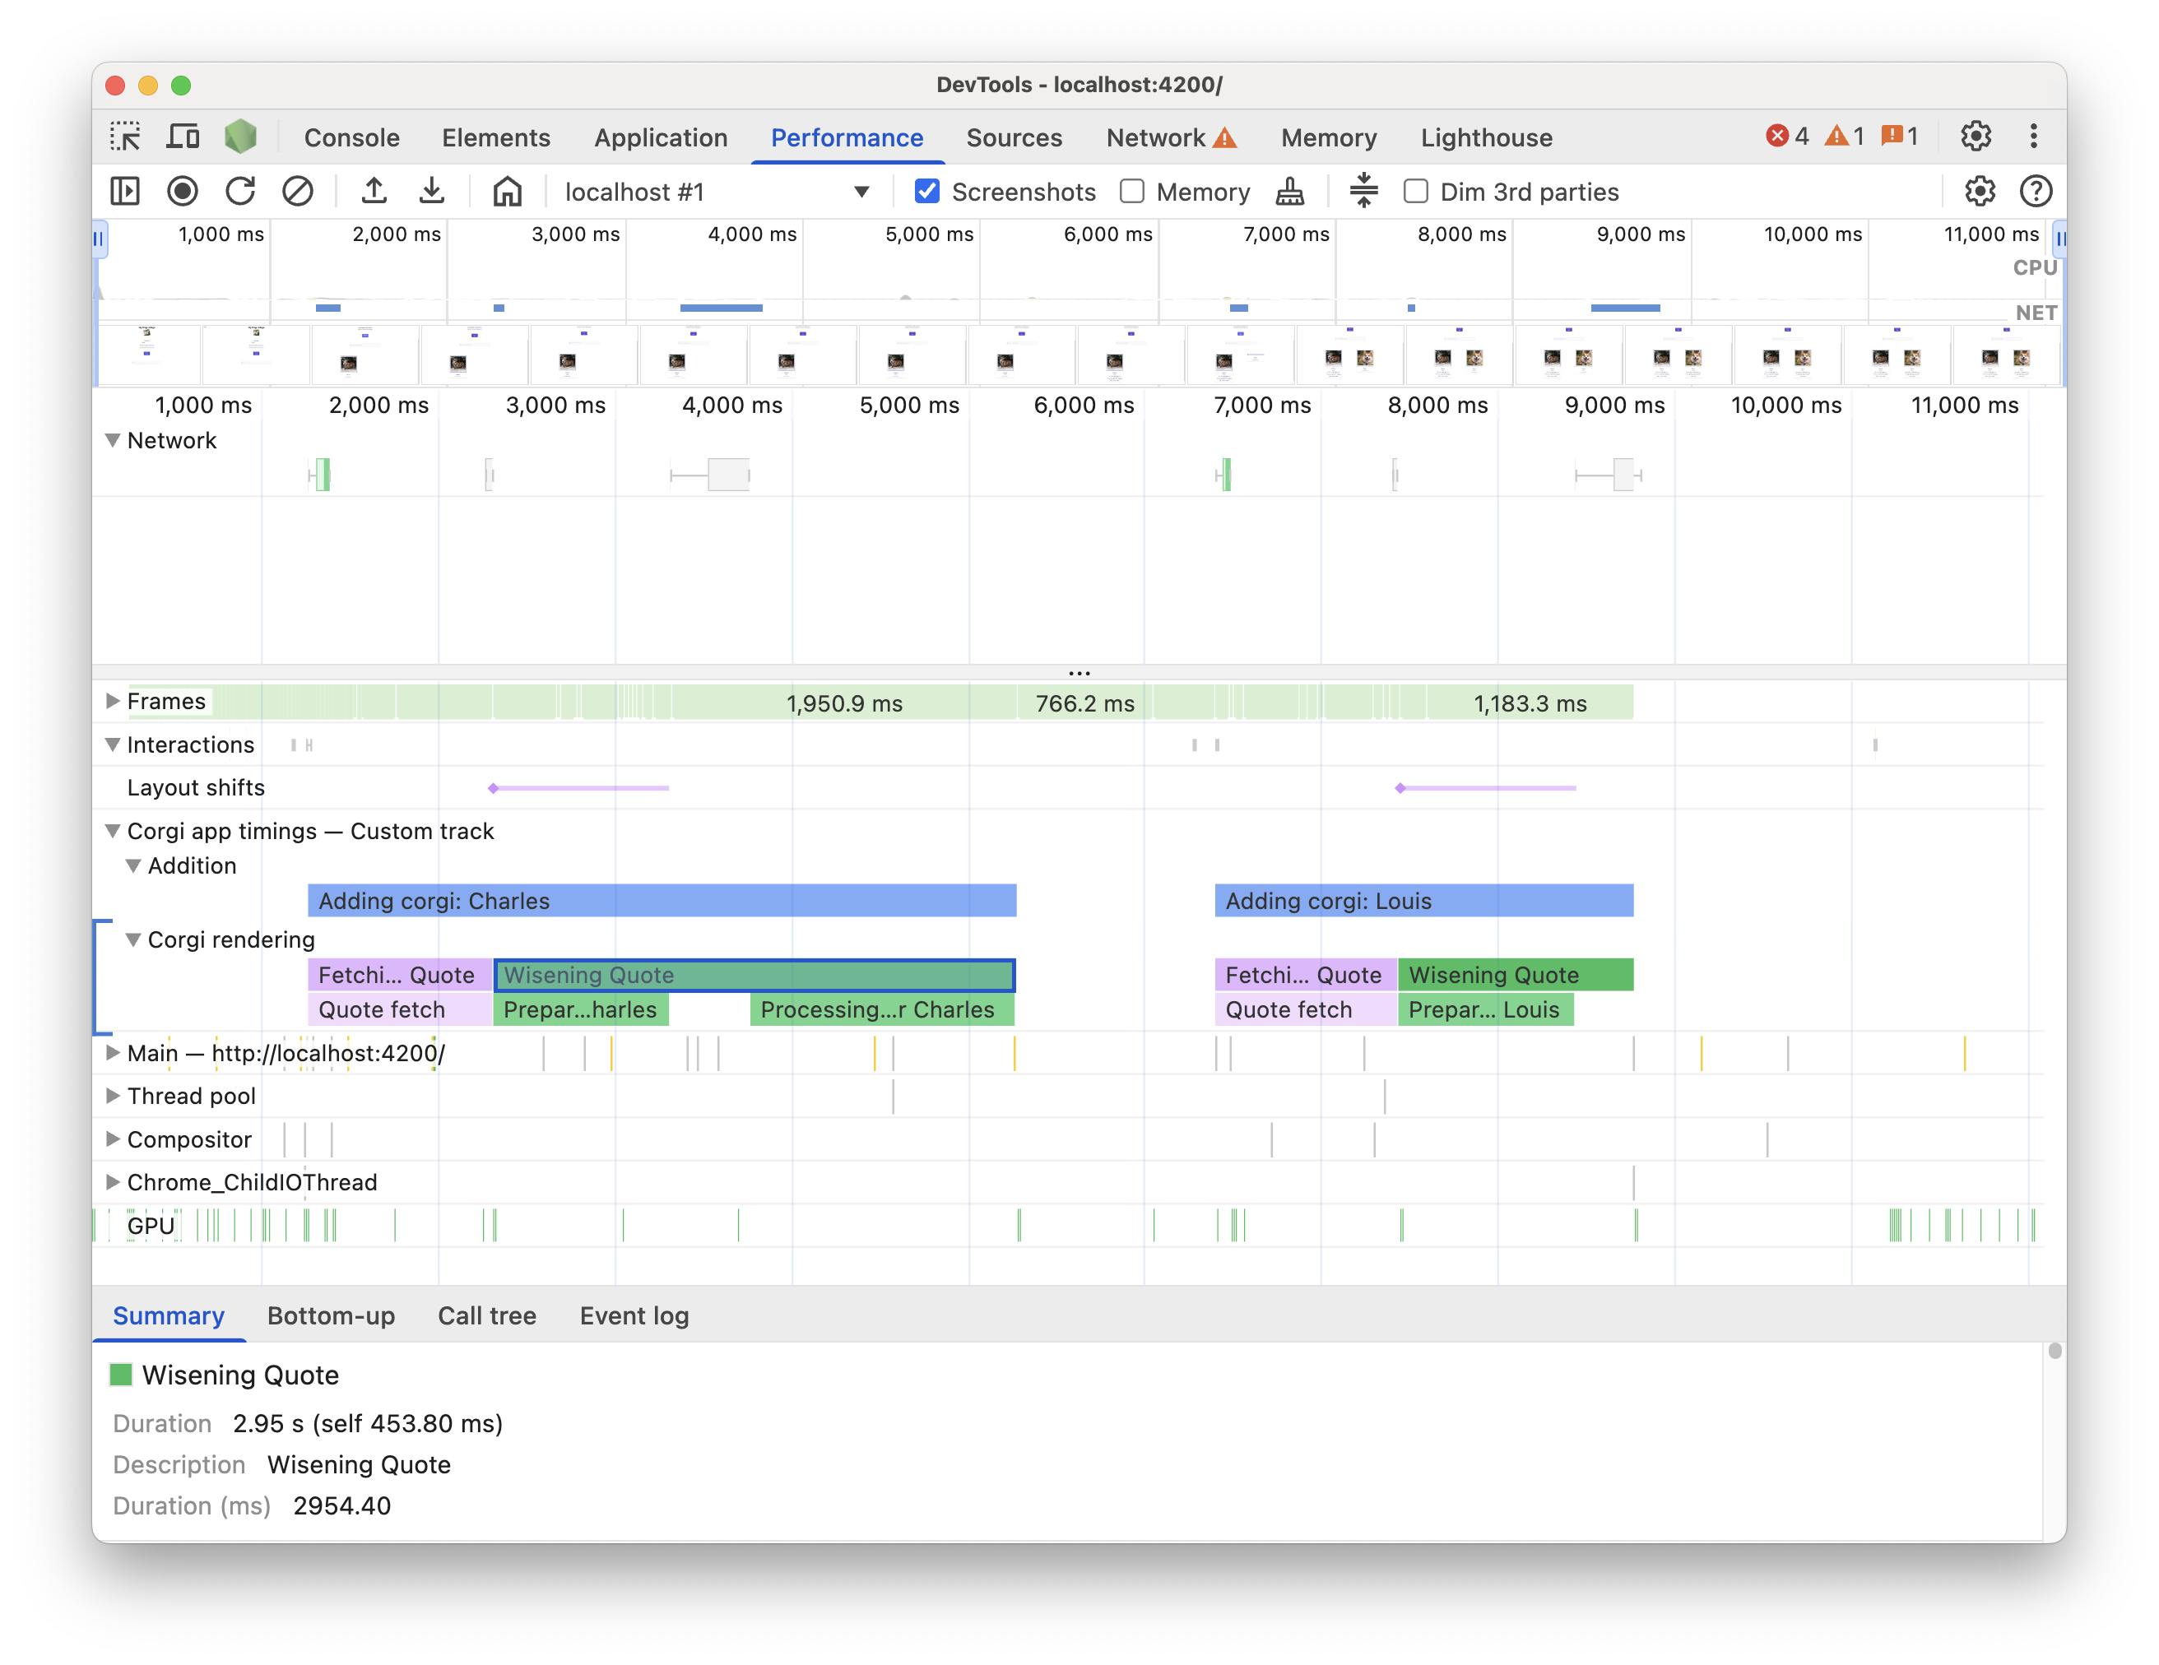Screen dimensions: 2159x1665
Task: Start a new performance recording
Action: tap(183, 191)
